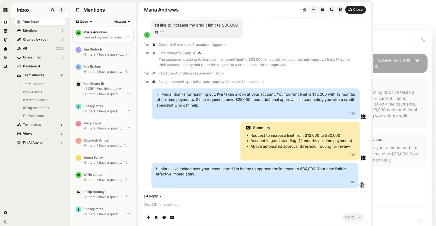The height and width of the screenshot is (226, 436).
Task: Toggle sidebar panel icon beside Mentions title
Action: [x=78, y=10]
